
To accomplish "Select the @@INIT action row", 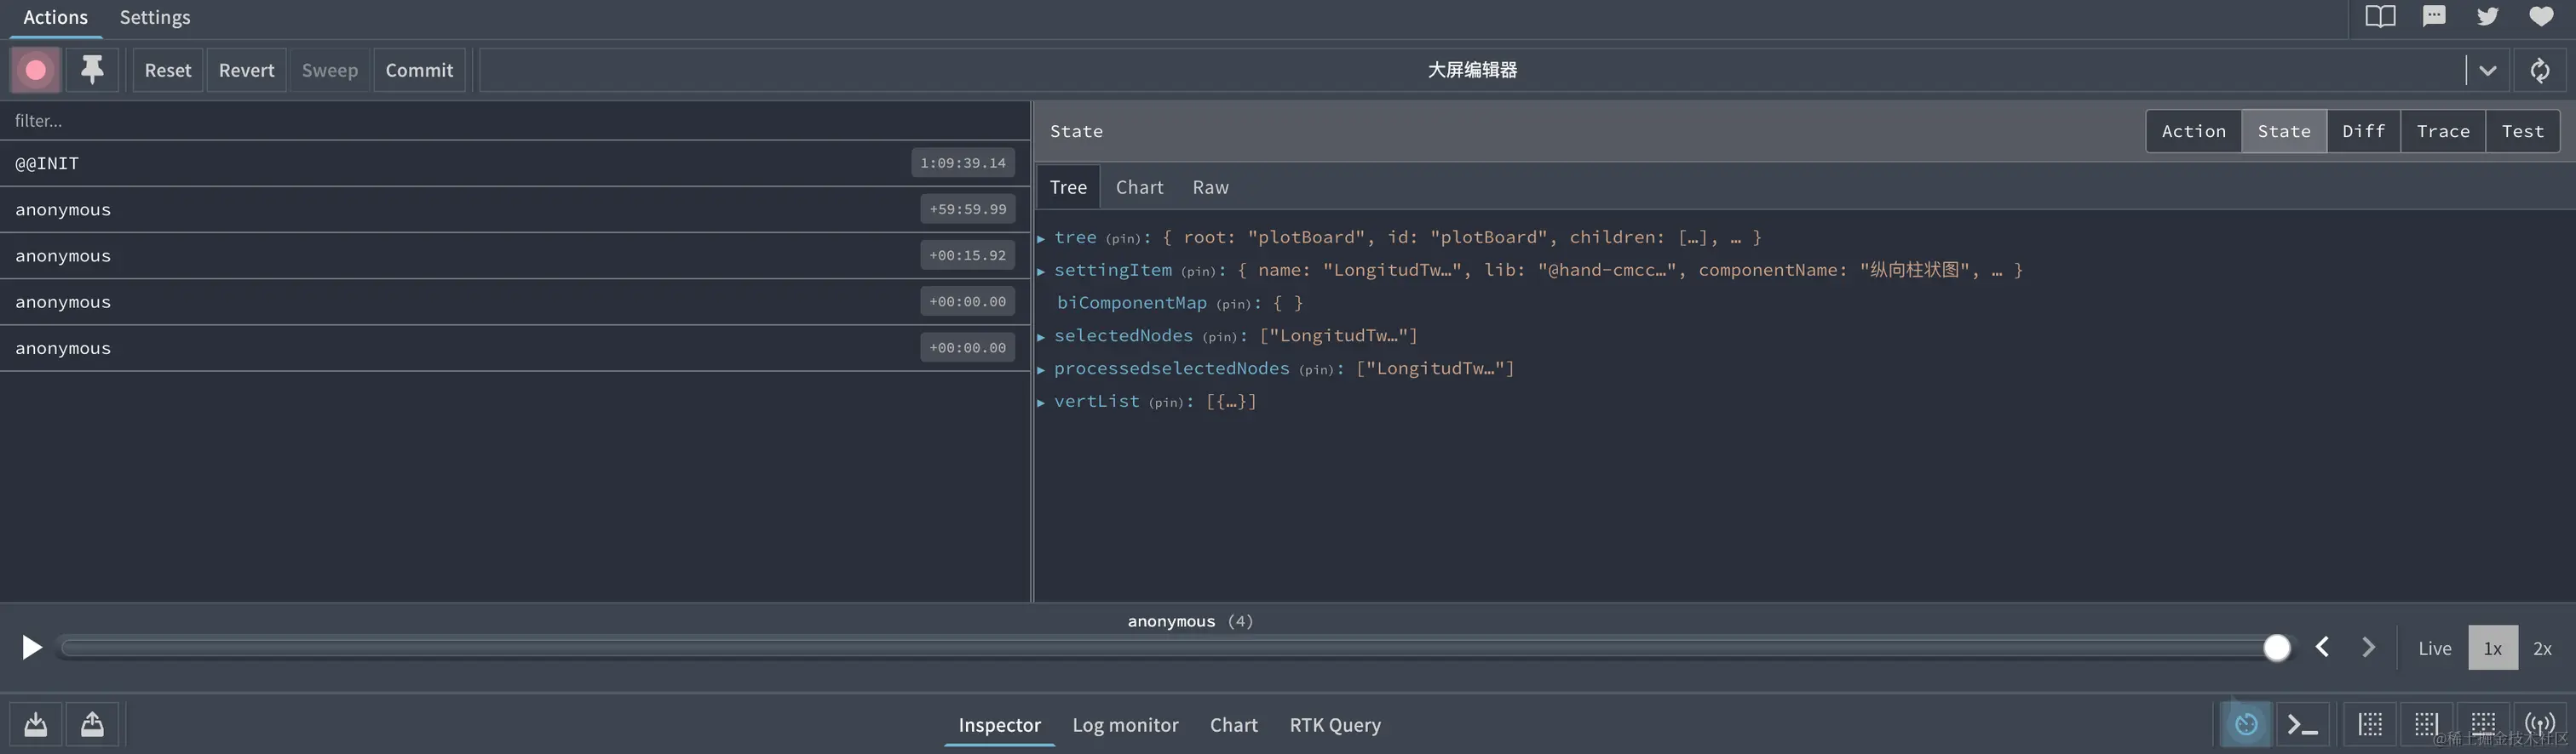I will 515,163.
